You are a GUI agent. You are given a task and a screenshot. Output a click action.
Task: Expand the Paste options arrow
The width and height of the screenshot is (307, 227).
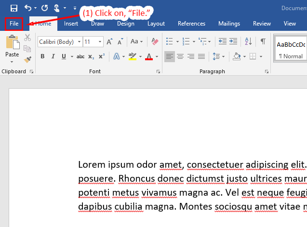(12, 62)
